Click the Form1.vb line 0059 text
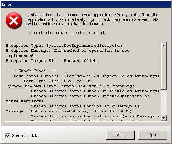This screenshot has width=172, height=144. click(57, 81)
